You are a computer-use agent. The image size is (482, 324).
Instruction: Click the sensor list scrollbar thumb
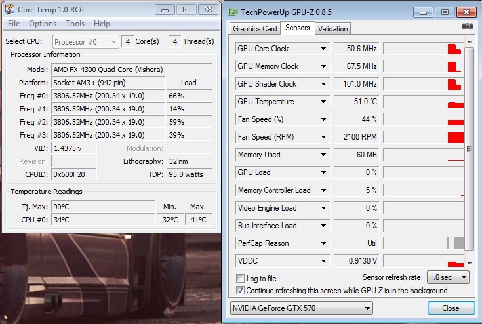[469, 149]
